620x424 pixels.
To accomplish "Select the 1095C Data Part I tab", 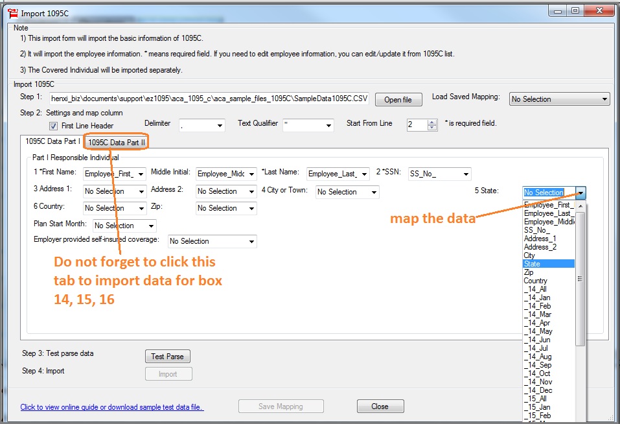I will [x=53, y=141].
